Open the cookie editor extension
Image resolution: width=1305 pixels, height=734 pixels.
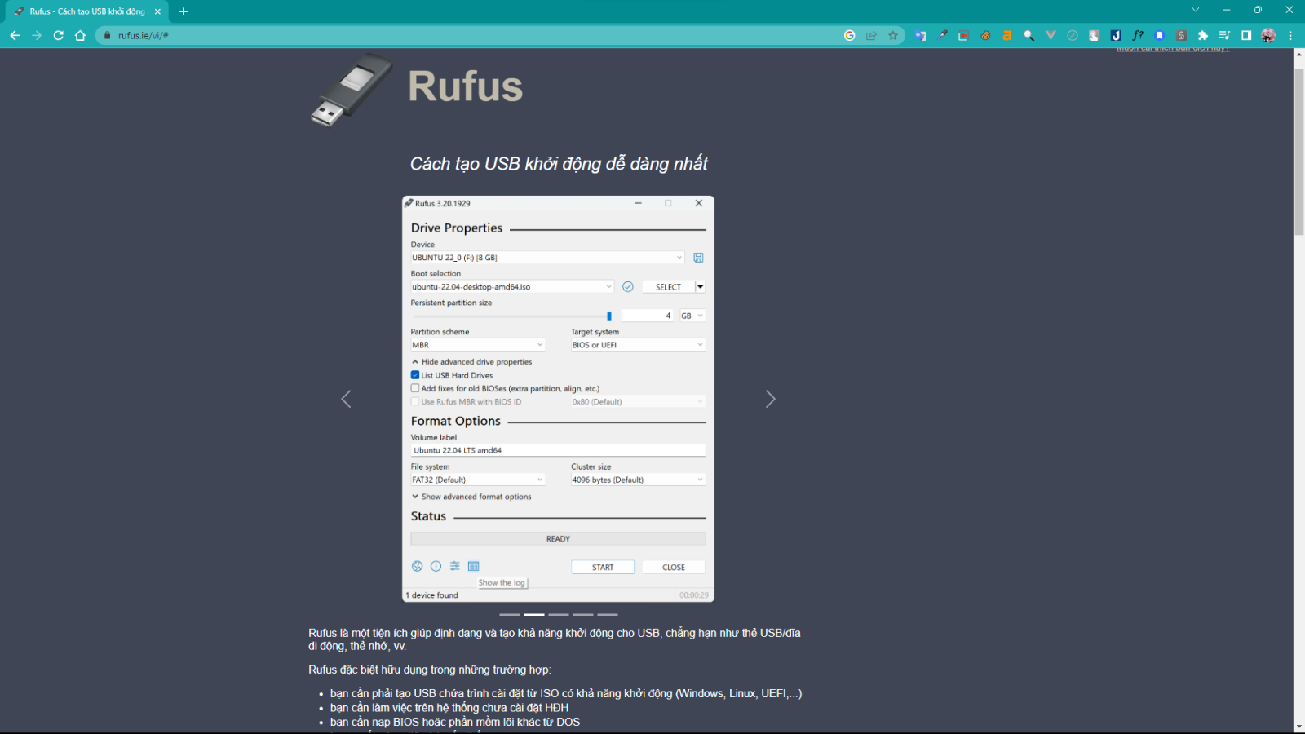(985, 35)
